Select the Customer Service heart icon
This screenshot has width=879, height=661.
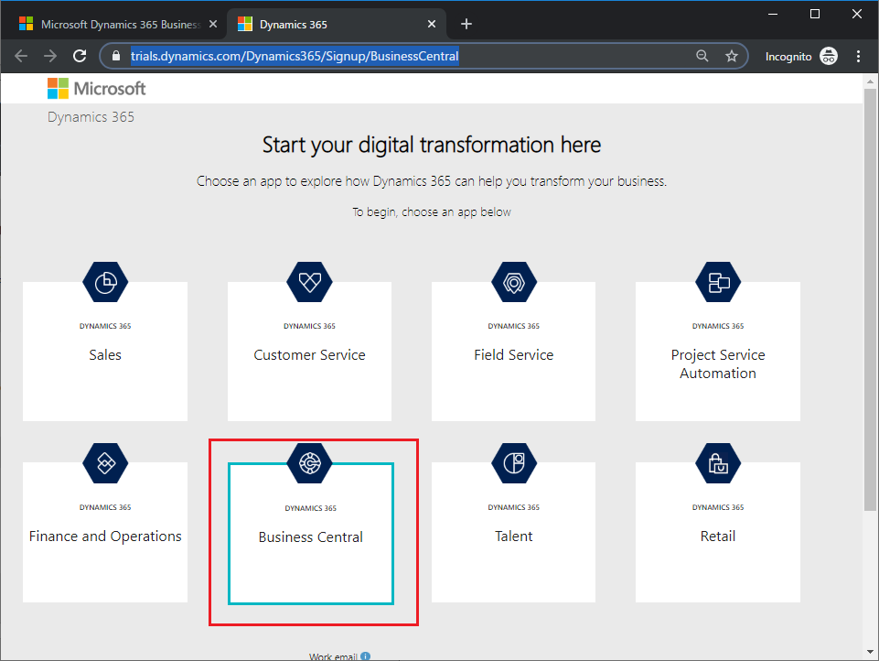click(309, 282)
